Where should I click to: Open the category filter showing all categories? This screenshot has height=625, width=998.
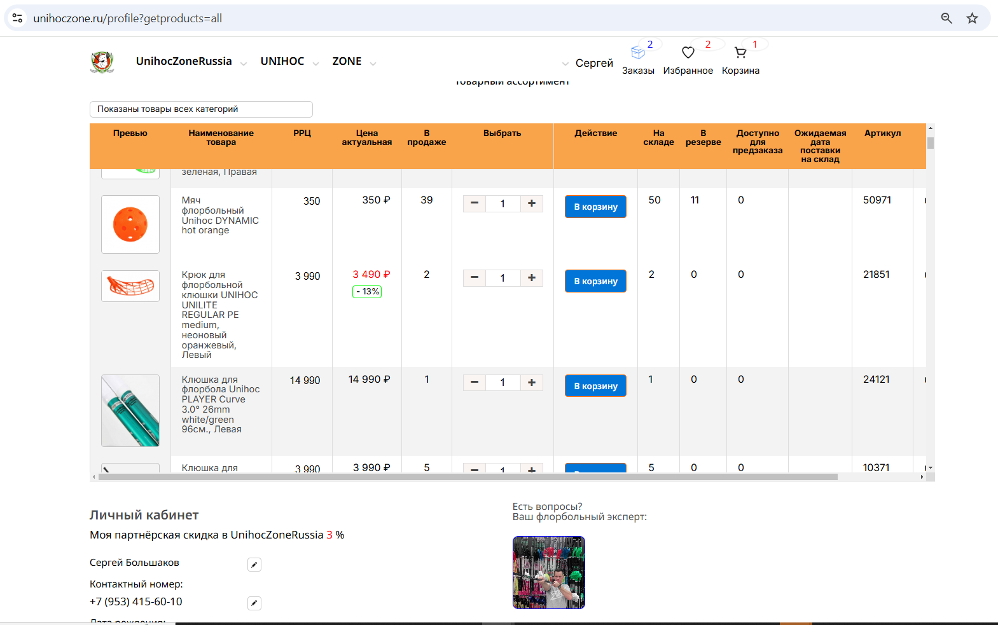[201, 109]
